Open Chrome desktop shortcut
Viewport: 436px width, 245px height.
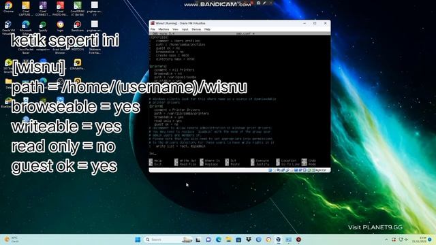pos(9,7)
